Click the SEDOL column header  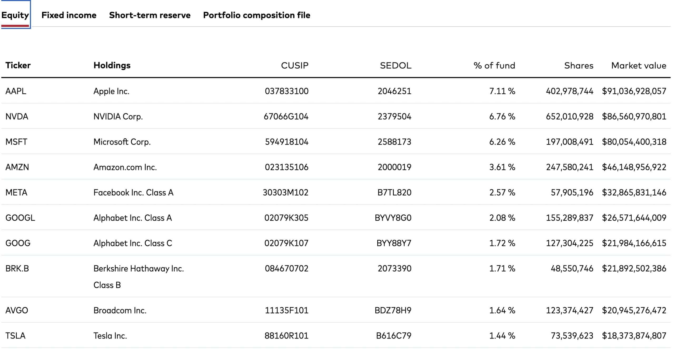coord(395,65)
